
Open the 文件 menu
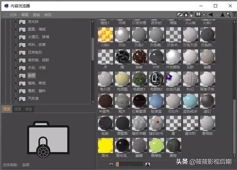coord(13,15)
